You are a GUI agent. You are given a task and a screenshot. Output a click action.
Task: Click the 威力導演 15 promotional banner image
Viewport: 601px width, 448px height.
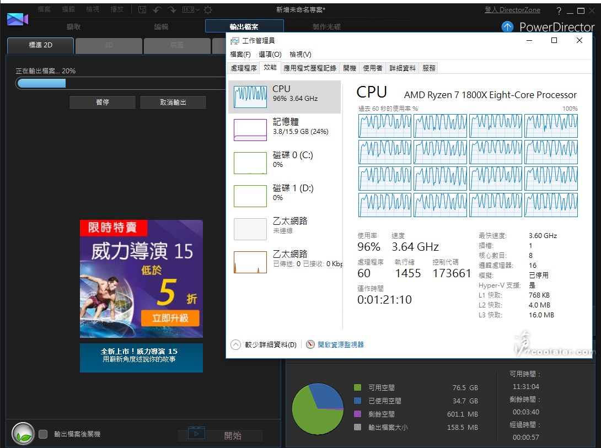click(141, 279)
